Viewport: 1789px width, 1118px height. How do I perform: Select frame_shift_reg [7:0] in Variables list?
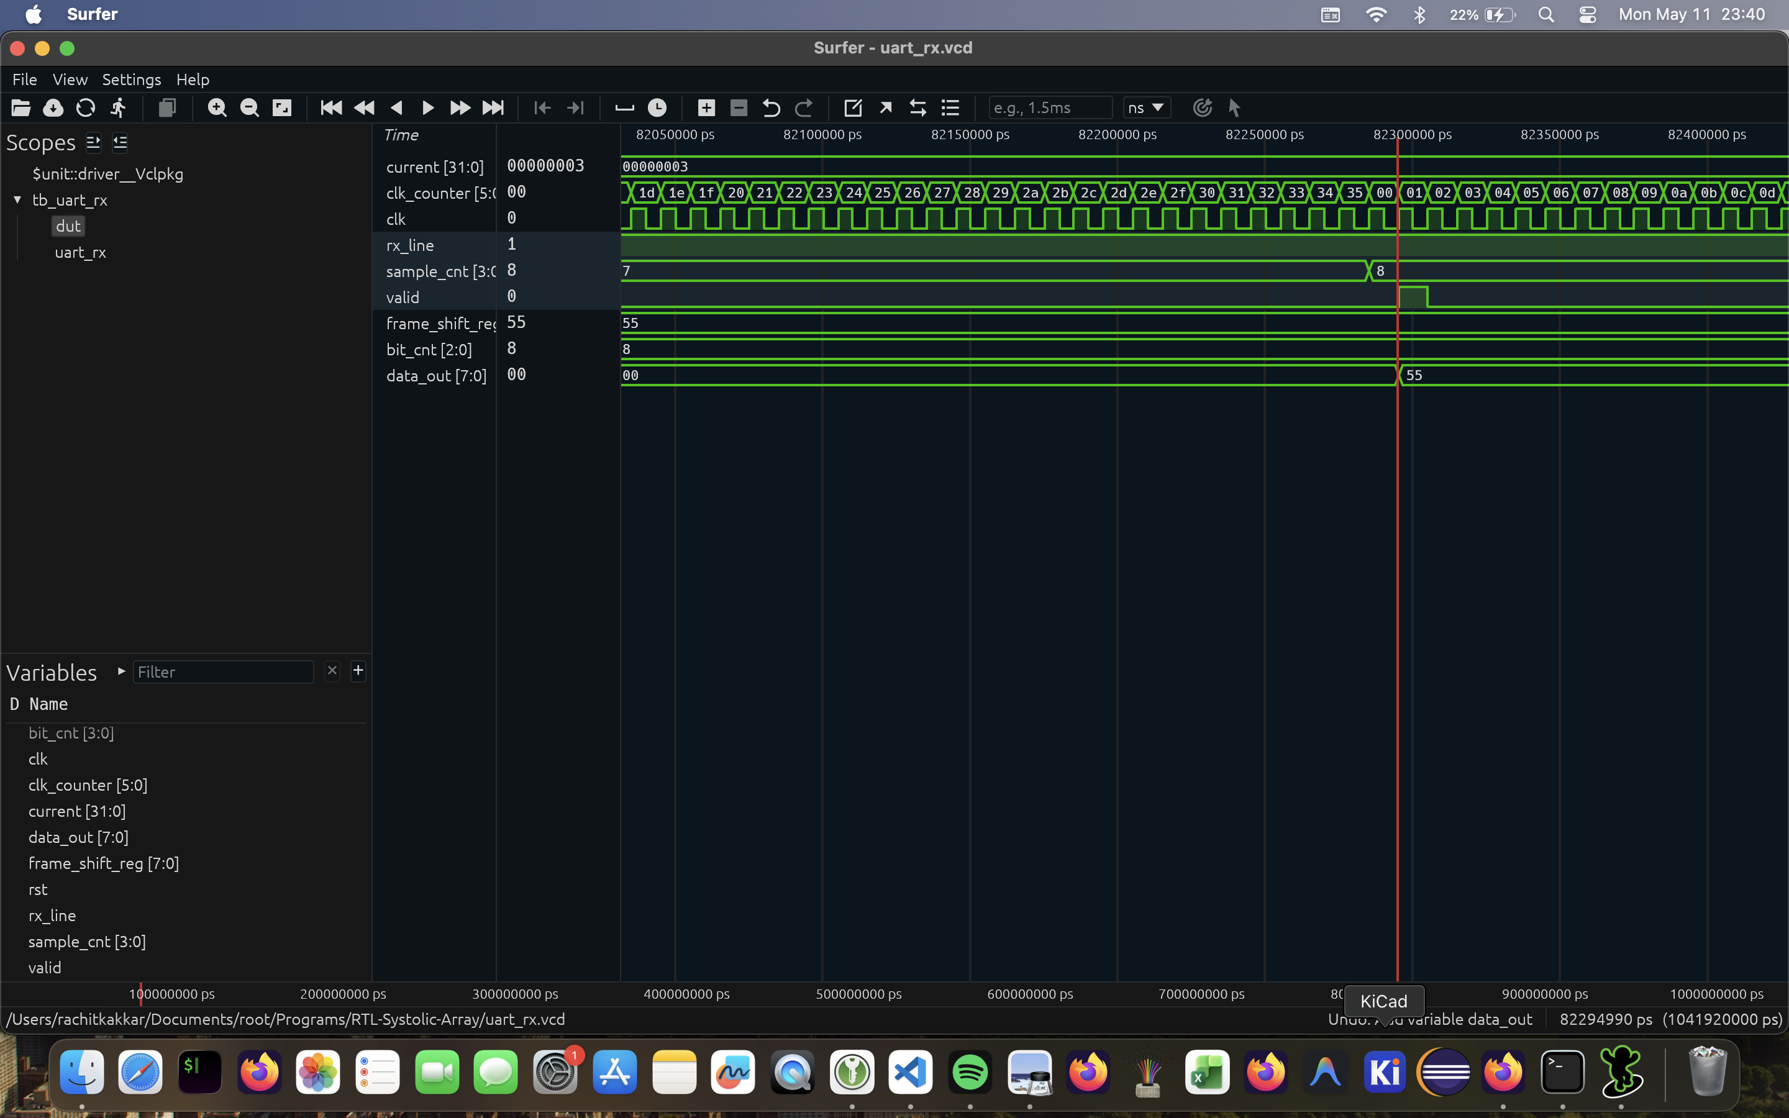(104, 863)
